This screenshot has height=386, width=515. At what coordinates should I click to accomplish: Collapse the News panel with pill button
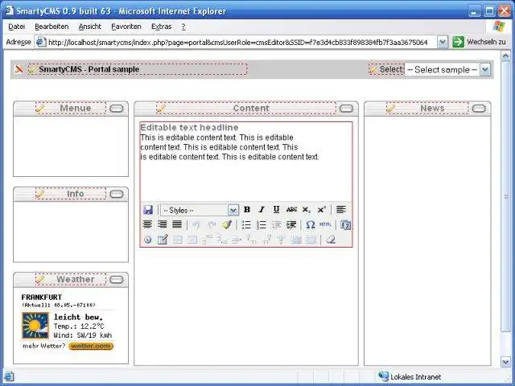pyautogui.click(x=479, y=109)
